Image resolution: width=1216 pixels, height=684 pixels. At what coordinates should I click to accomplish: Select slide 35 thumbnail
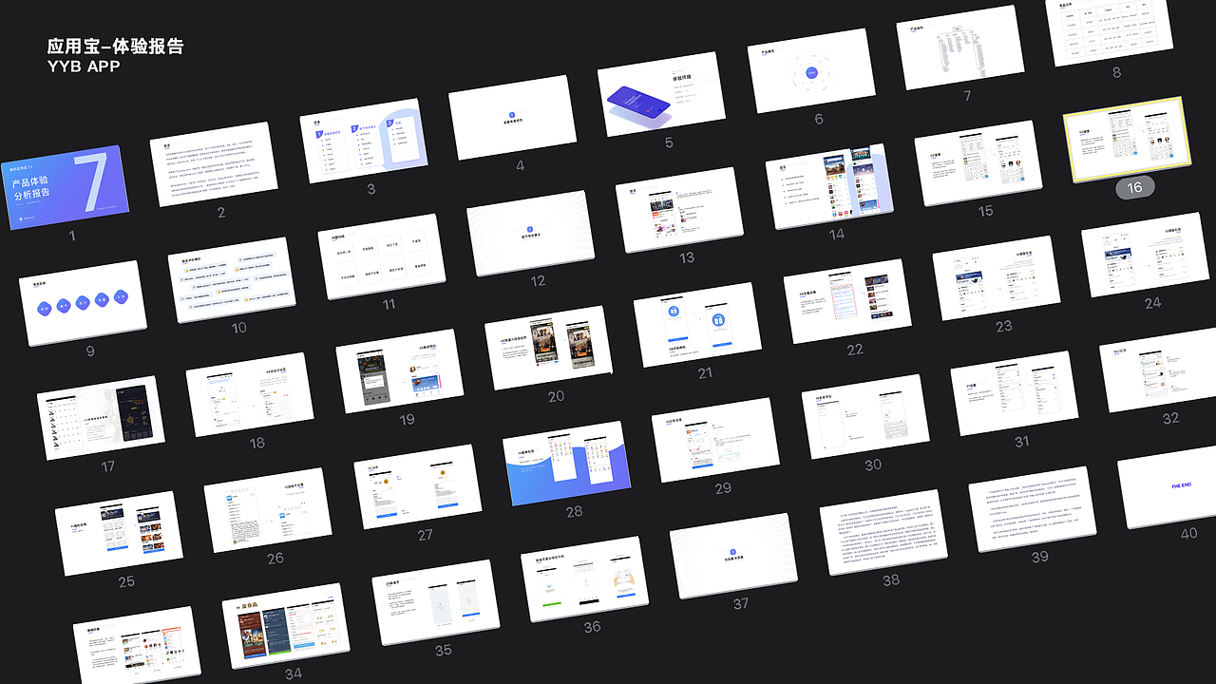coord(436,603)
